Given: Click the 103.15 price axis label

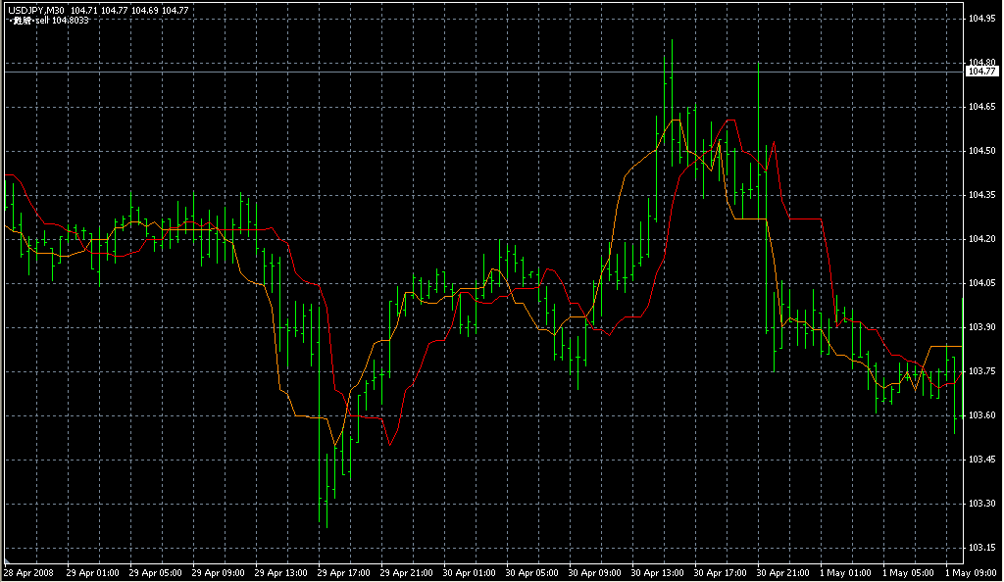Looking at the screenshot, I should click(982, 548).
